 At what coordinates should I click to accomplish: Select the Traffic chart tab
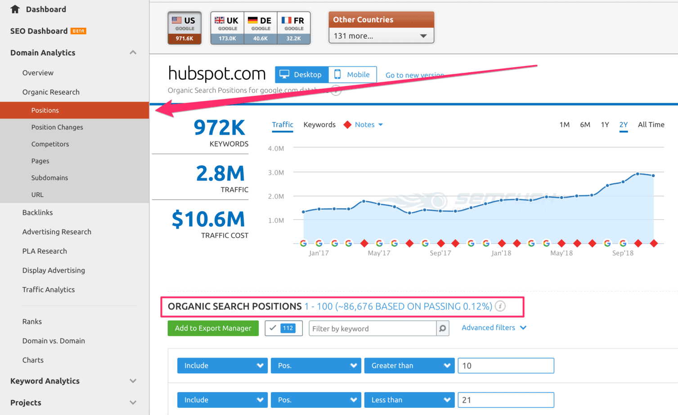283,124
